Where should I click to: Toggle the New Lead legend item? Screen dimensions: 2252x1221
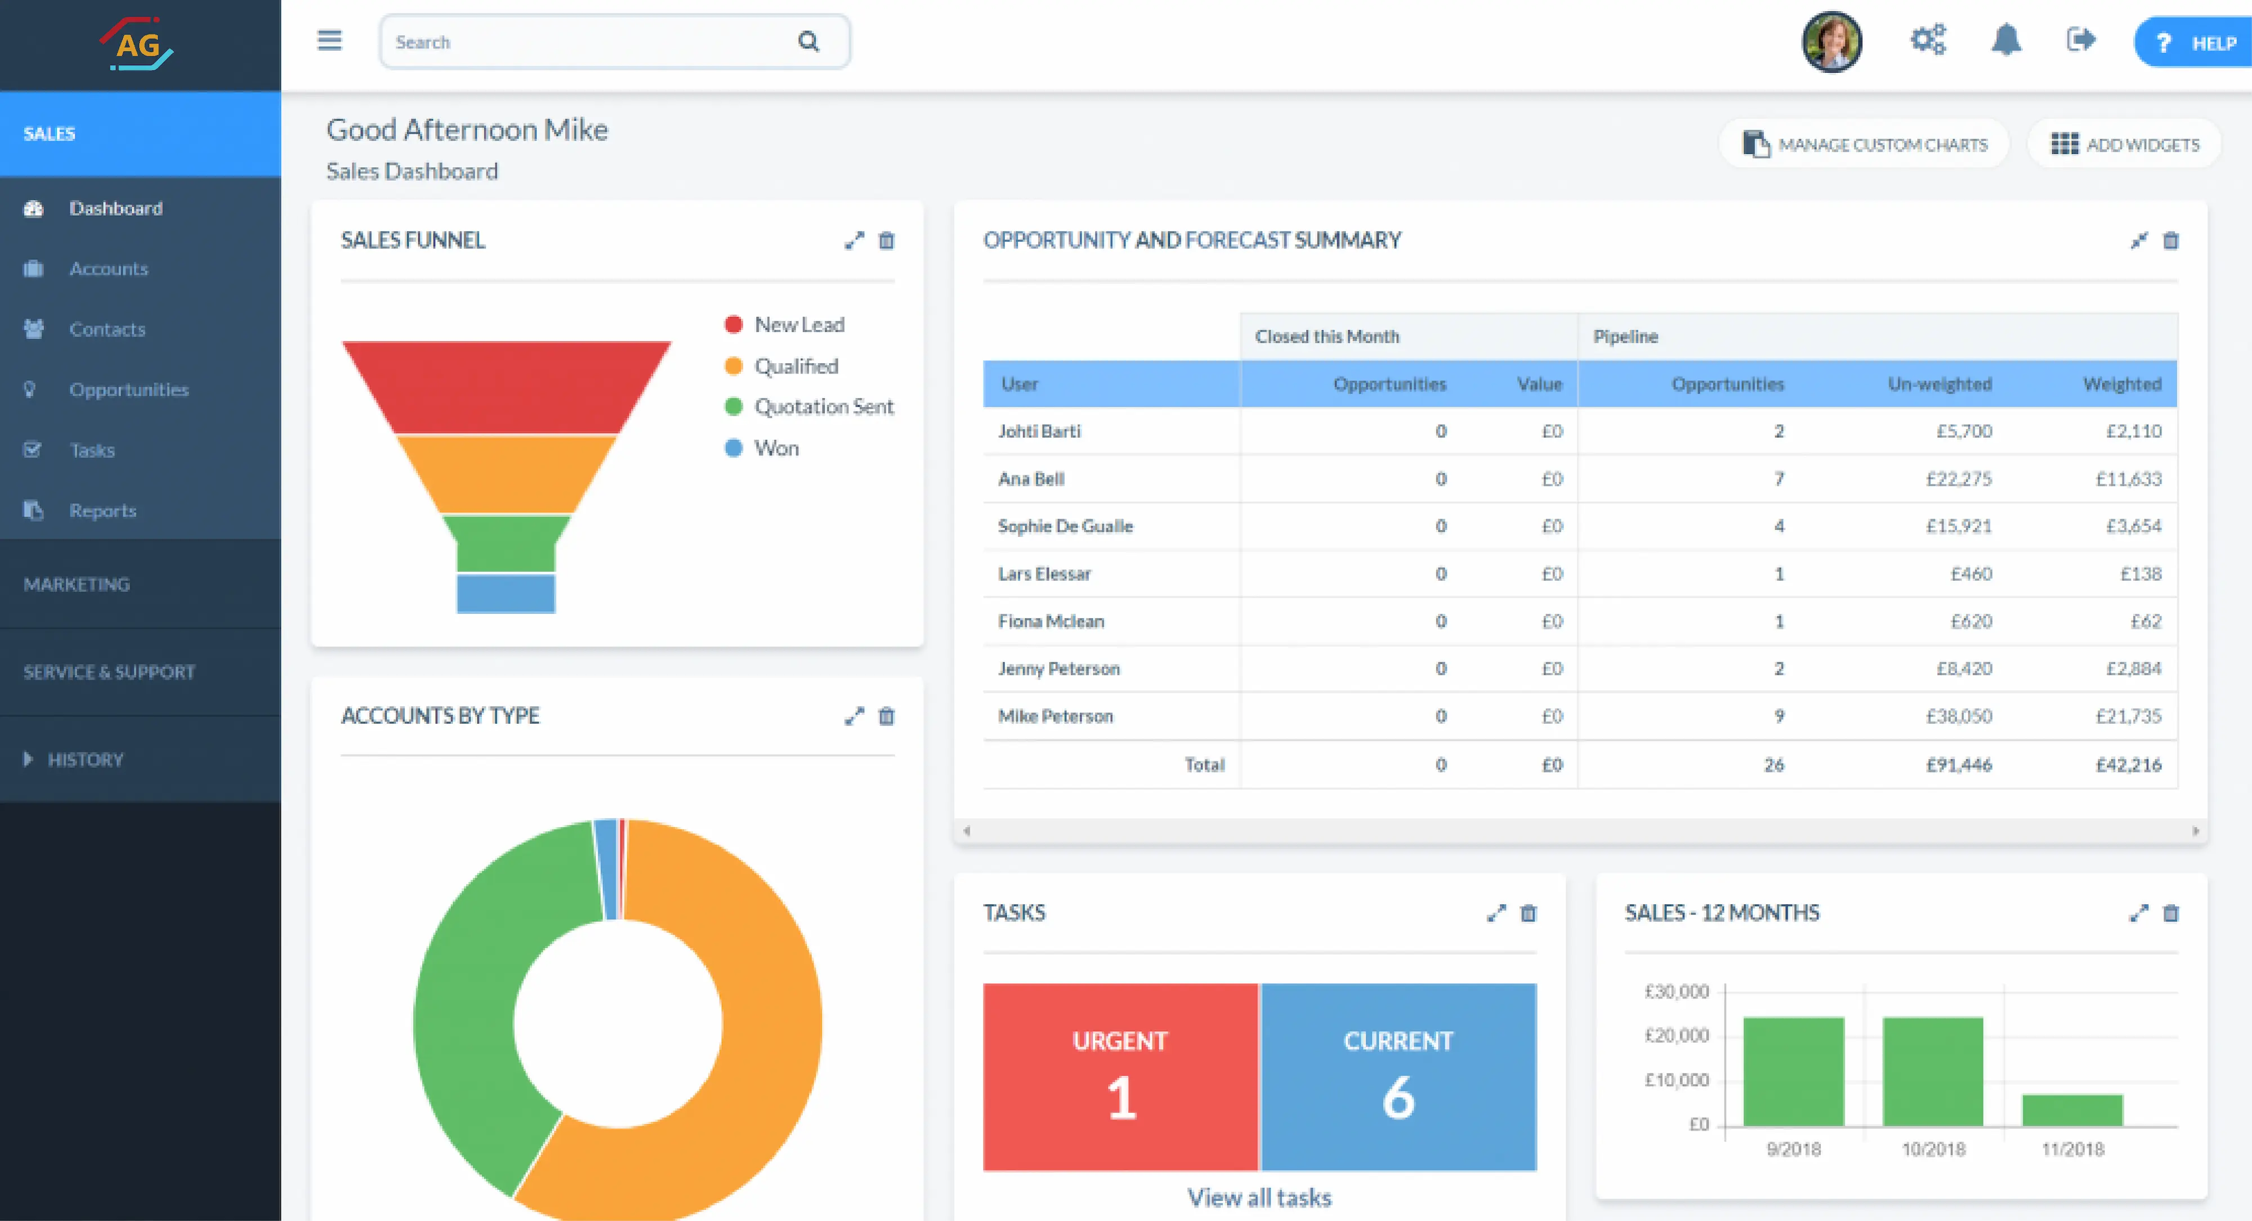point(785,324)
